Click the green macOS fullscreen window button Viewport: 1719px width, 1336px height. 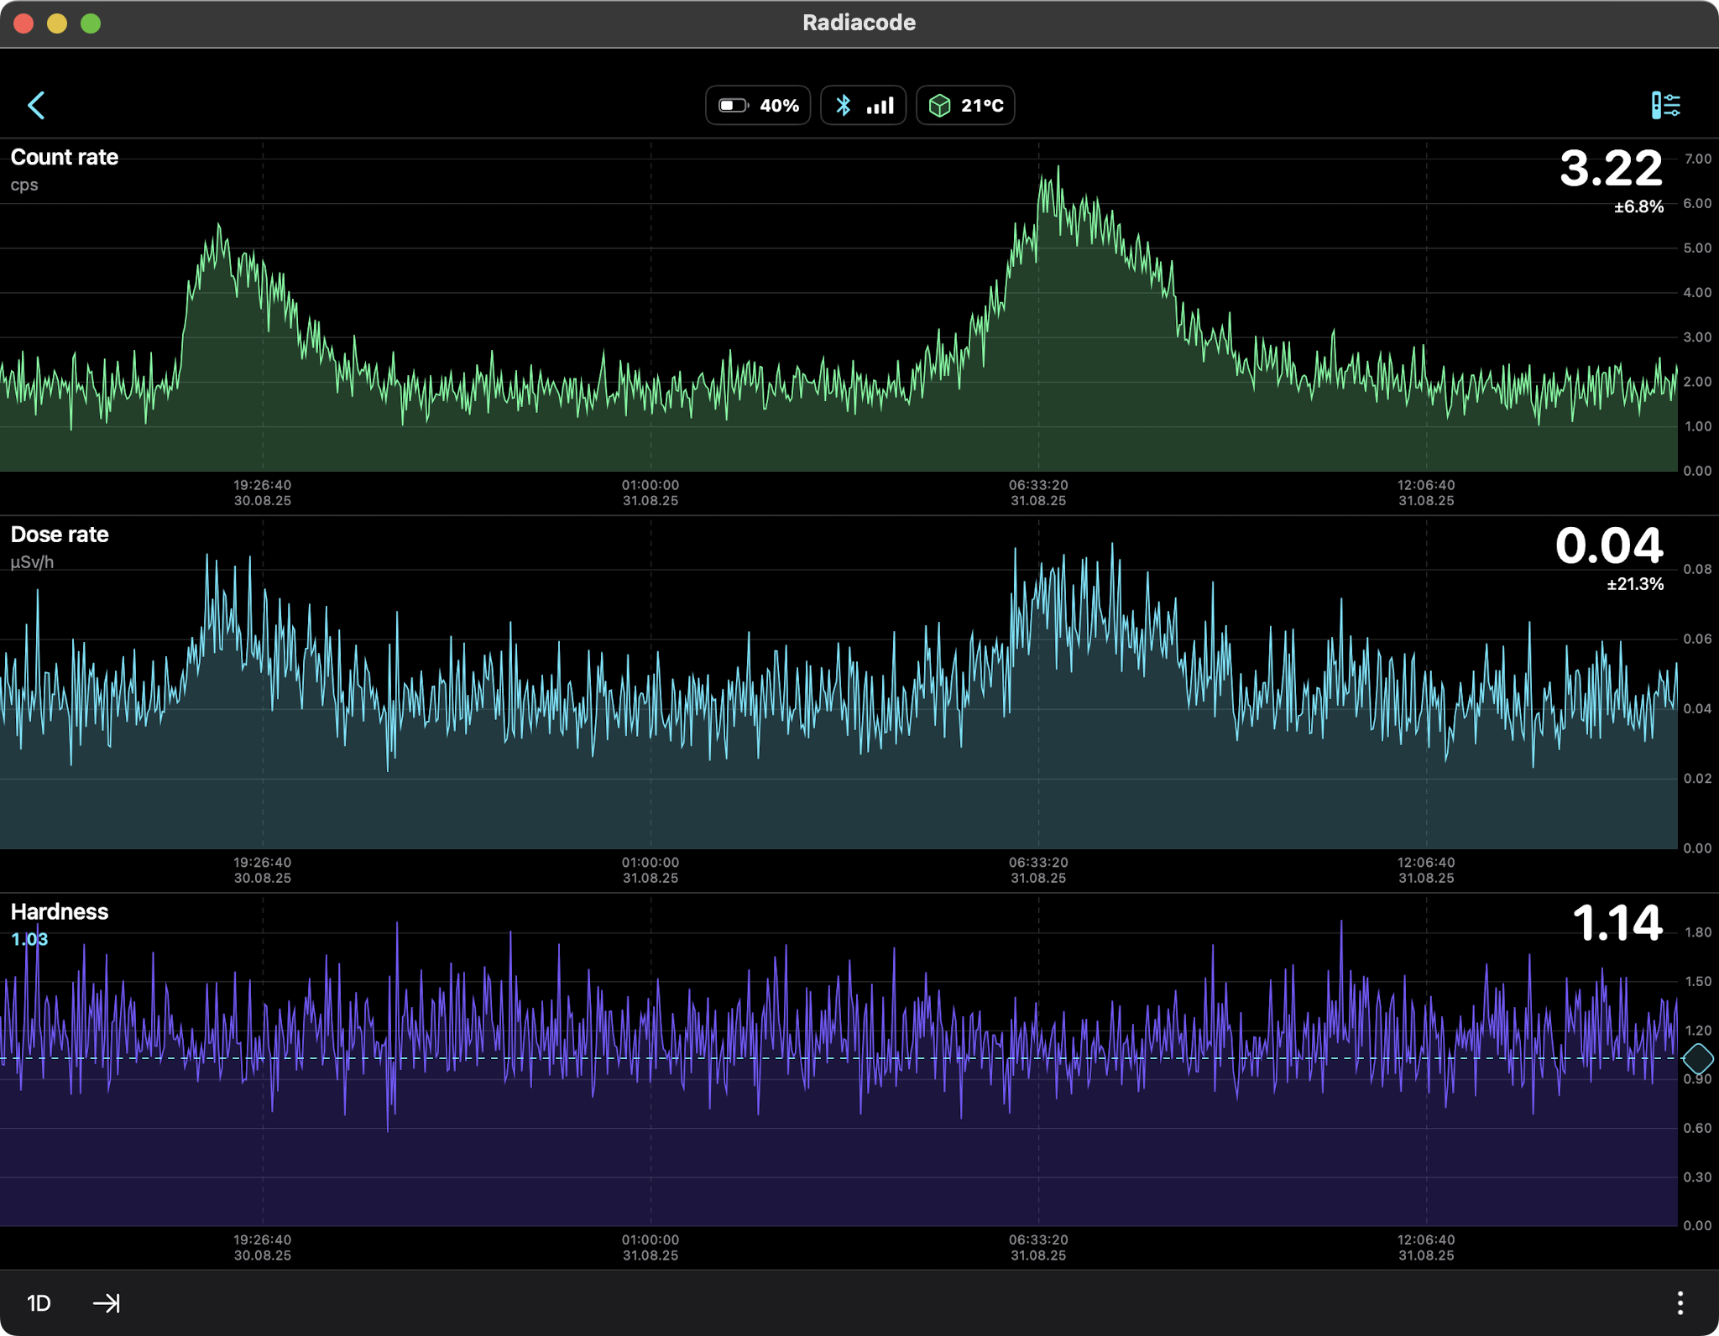pos(91,23)
